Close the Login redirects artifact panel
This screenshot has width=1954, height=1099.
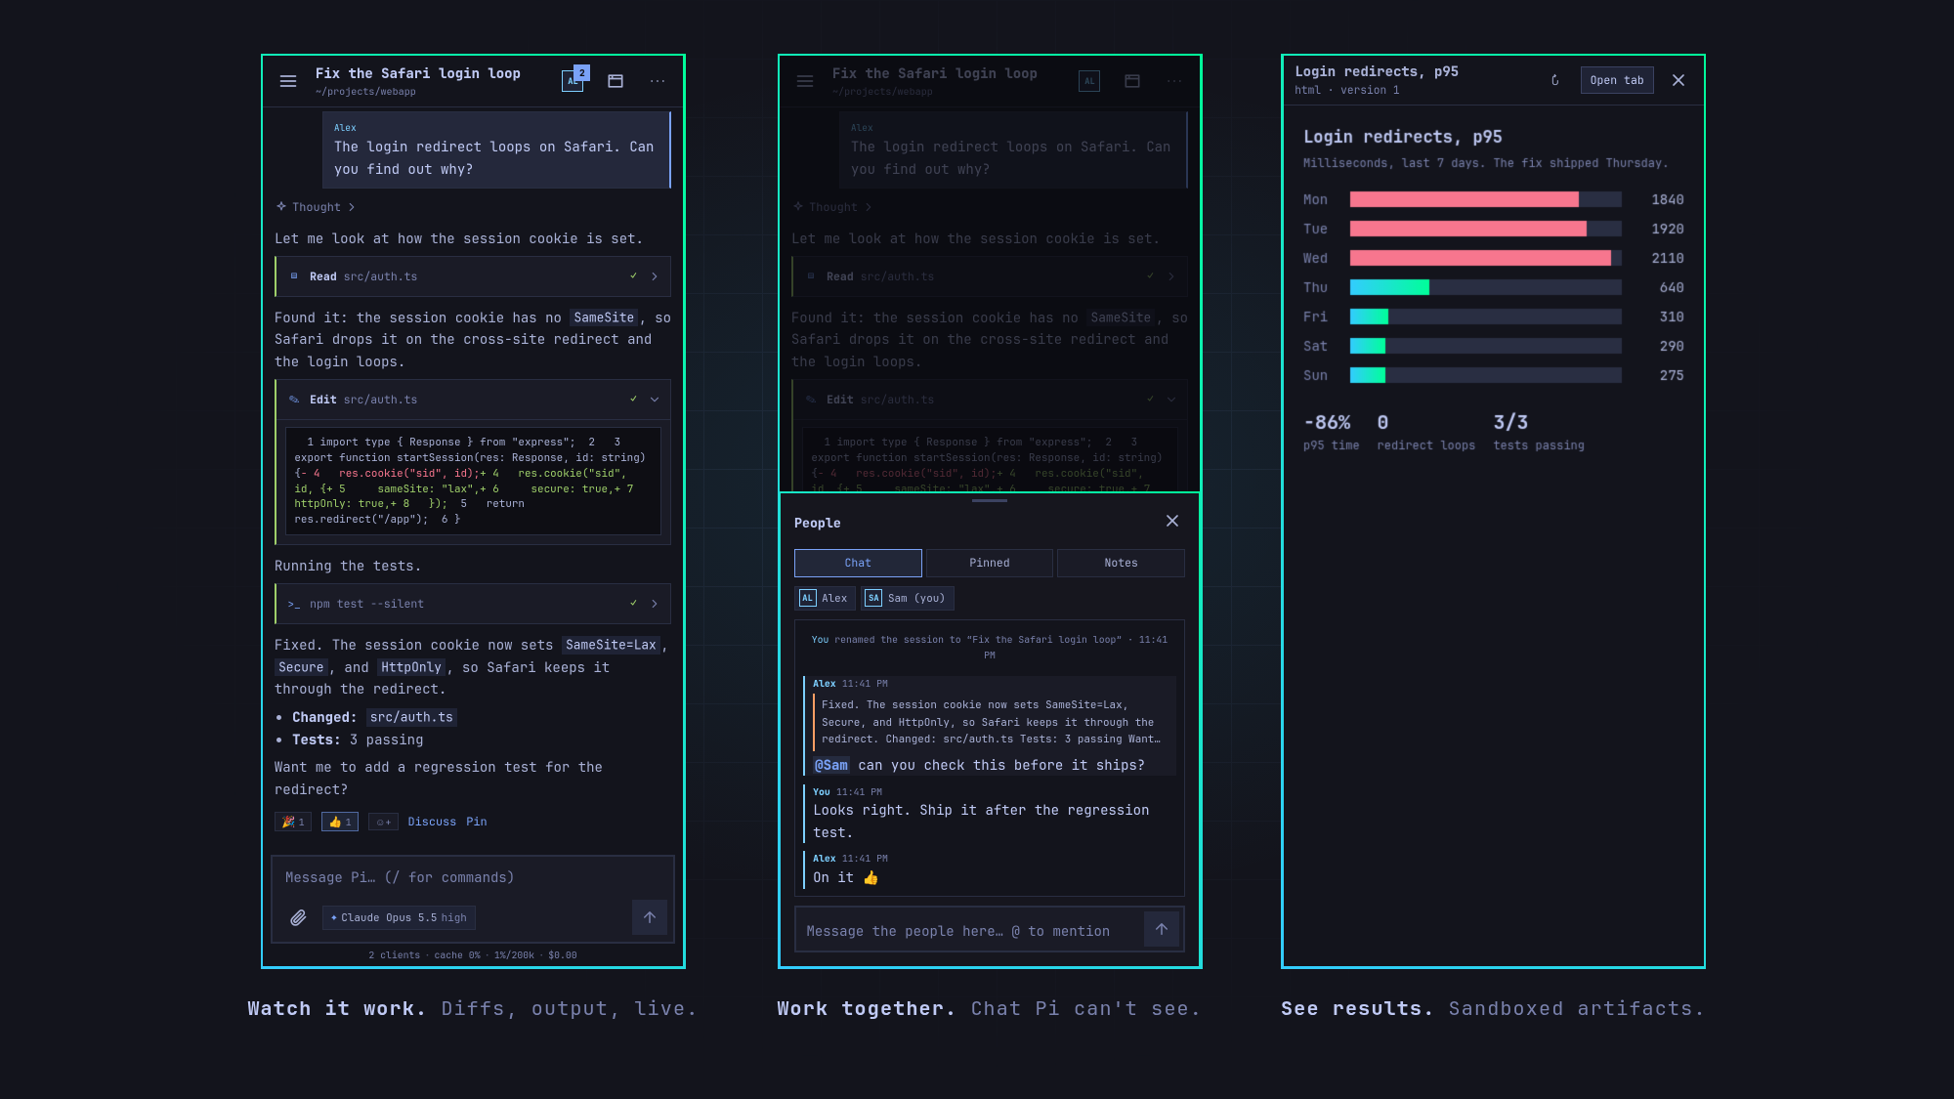click(1678, 80)
